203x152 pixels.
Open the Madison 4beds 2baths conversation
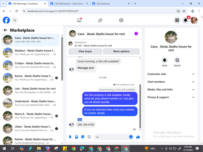coord(30,52)
